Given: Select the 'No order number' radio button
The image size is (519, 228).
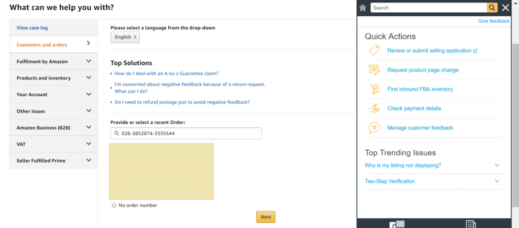Looking at the screenshot, I should (114, 205).
